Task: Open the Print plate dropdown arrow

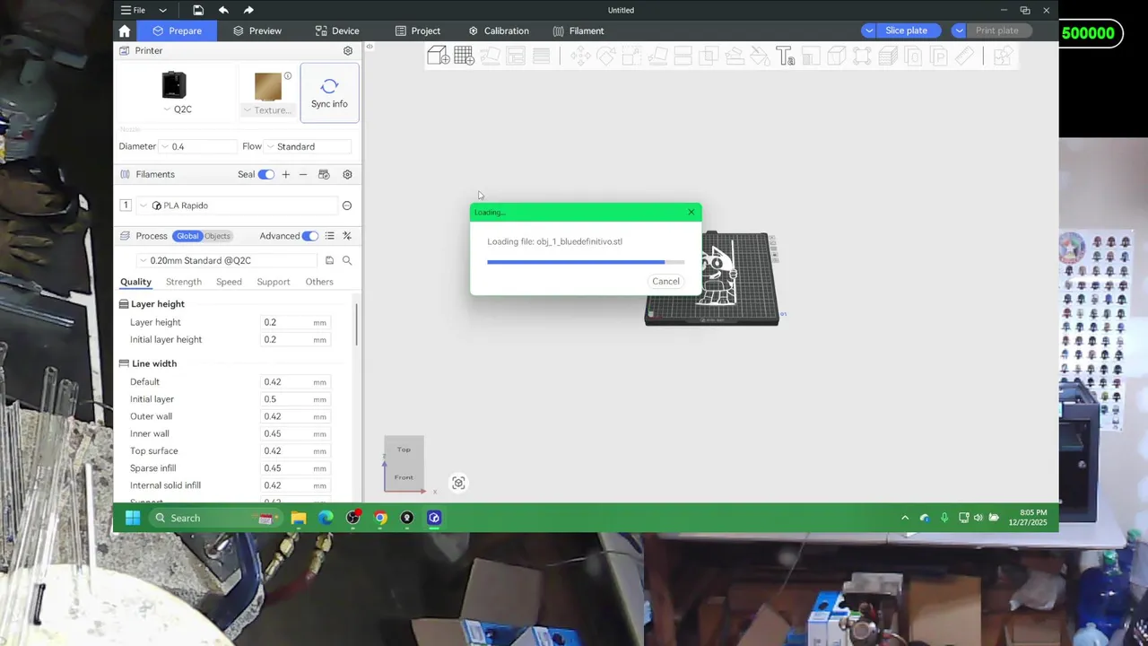Action: [x=959, y=31]
